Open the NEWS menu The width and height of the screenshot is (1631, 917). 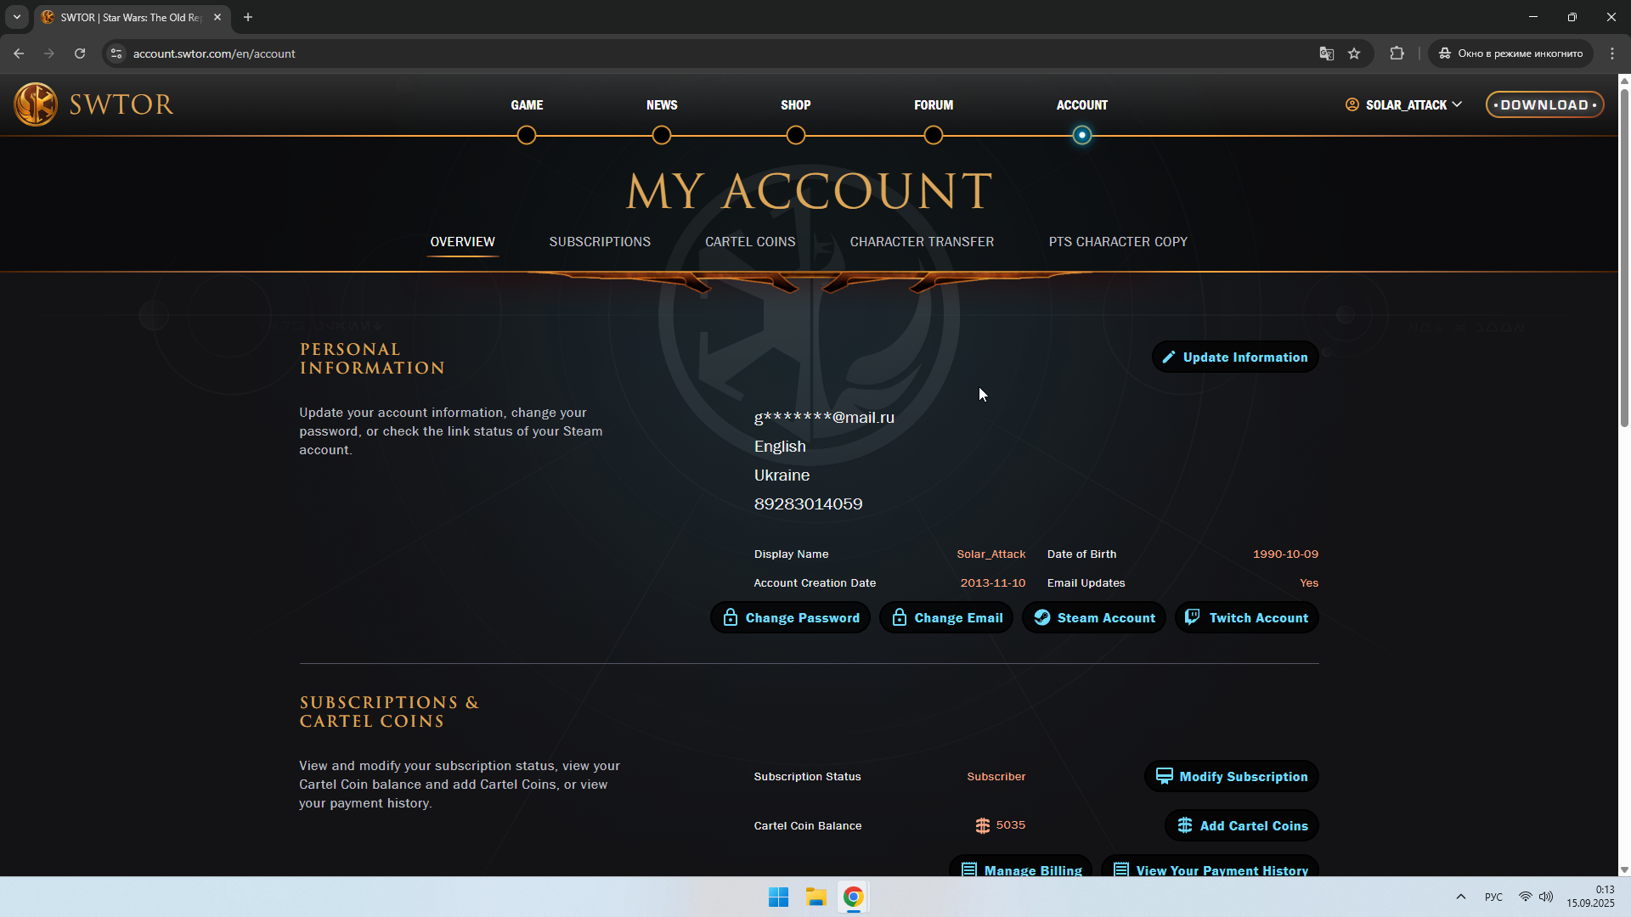point(662,105)
